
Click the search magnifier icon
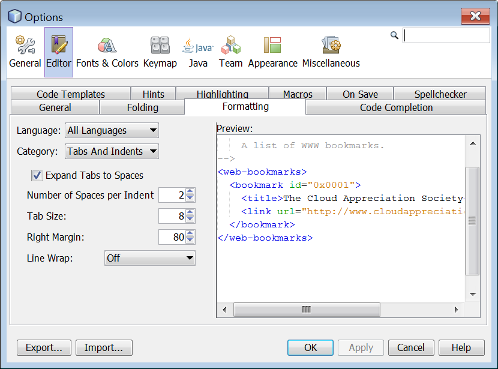coord(394,35)
